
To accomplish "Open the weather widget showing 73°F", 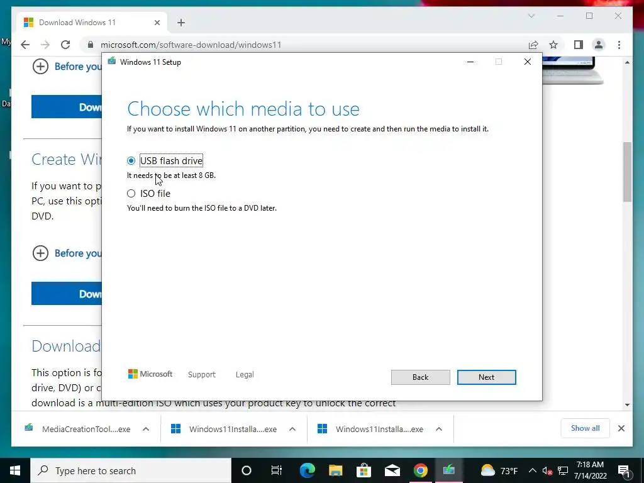I will click(500, 470).
